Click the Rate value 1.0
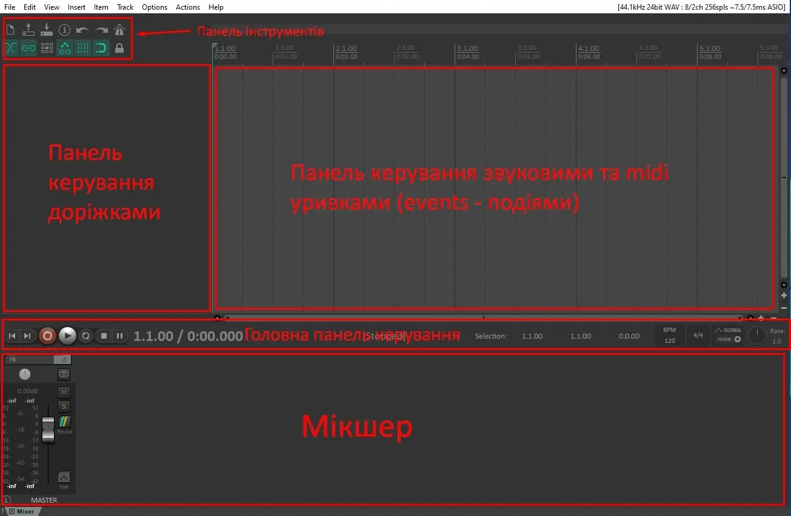 tap(776, 341)
